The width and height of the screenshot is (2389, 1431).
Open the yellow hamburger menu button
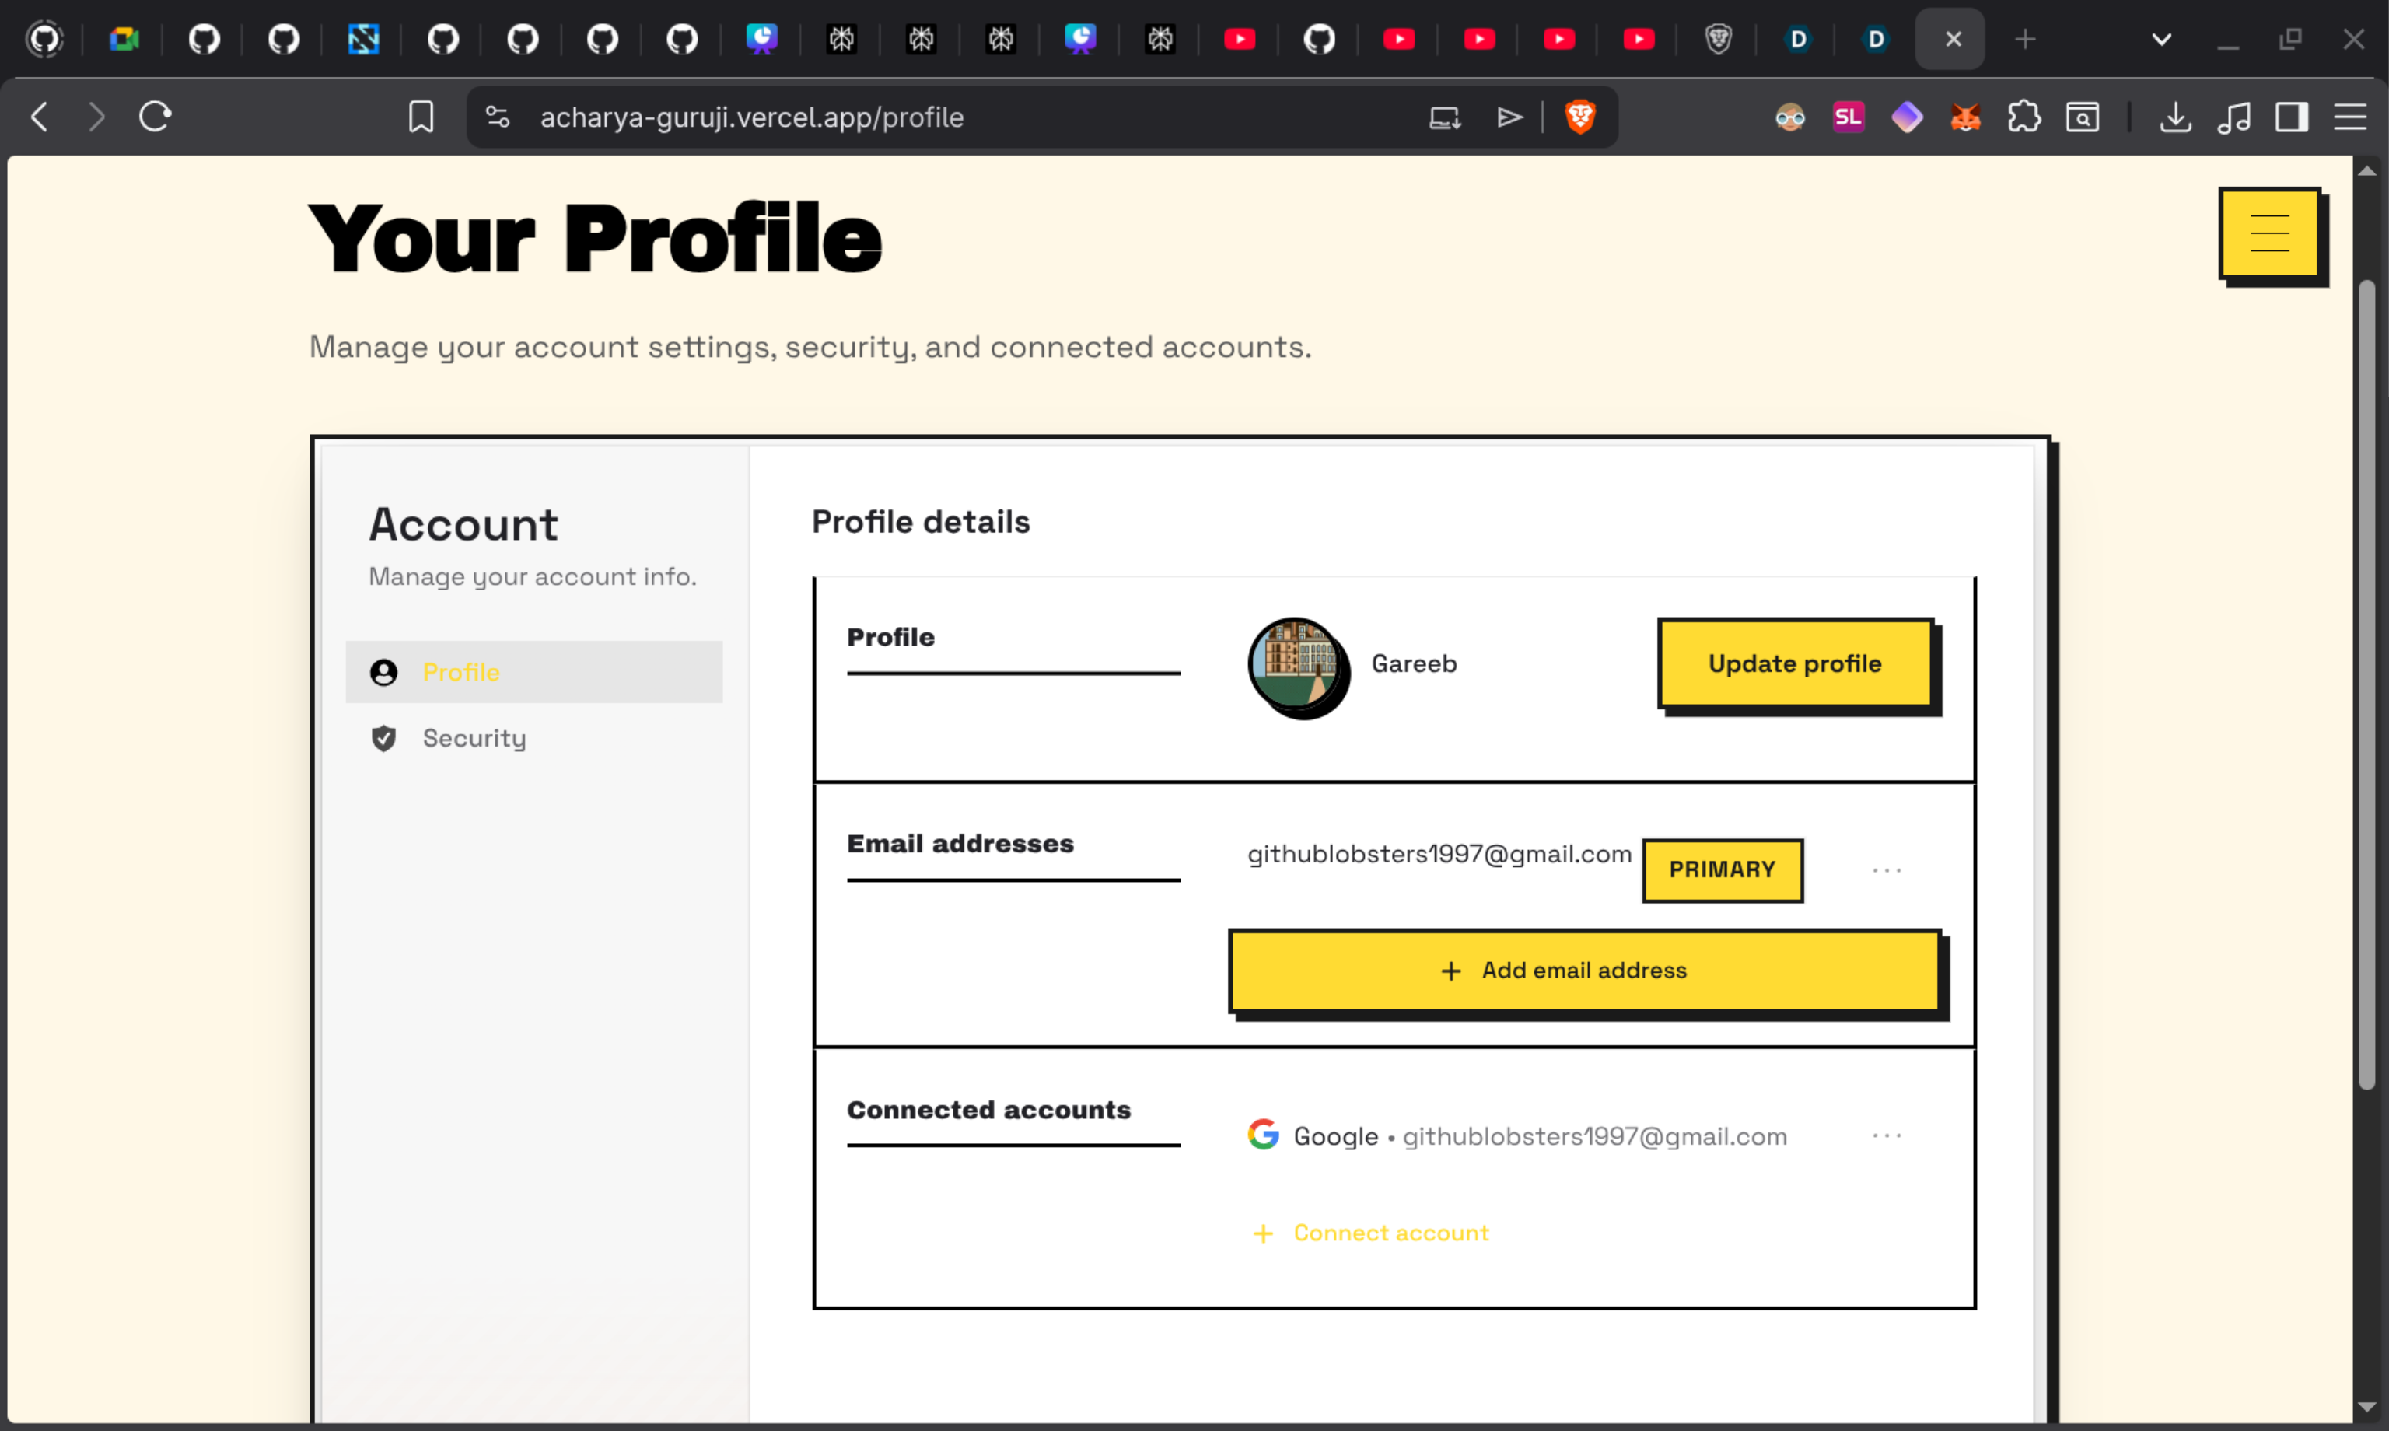[2268, 233]
